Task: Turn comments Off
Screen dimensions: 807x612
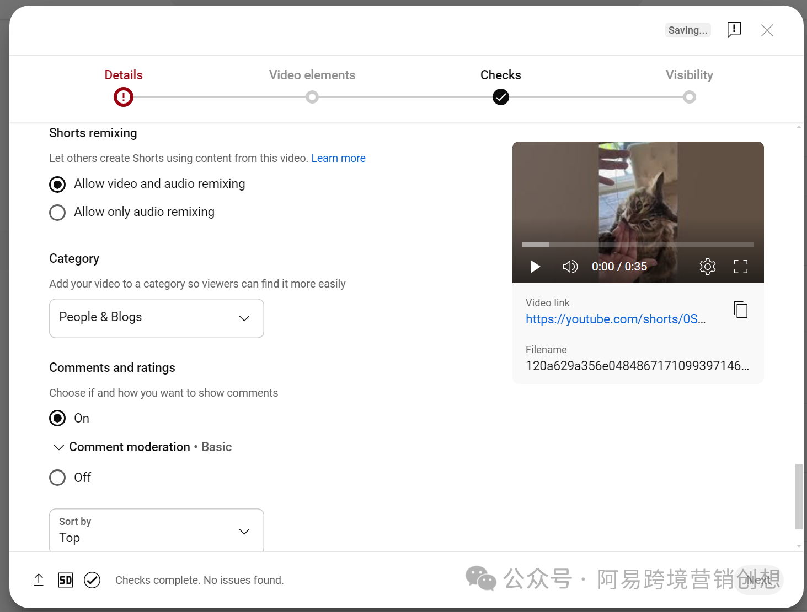Action: 57,478
